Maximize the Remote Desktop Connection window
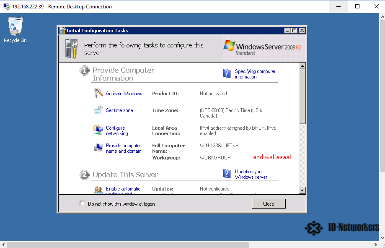The image size is (385, 248). point(357,6)
